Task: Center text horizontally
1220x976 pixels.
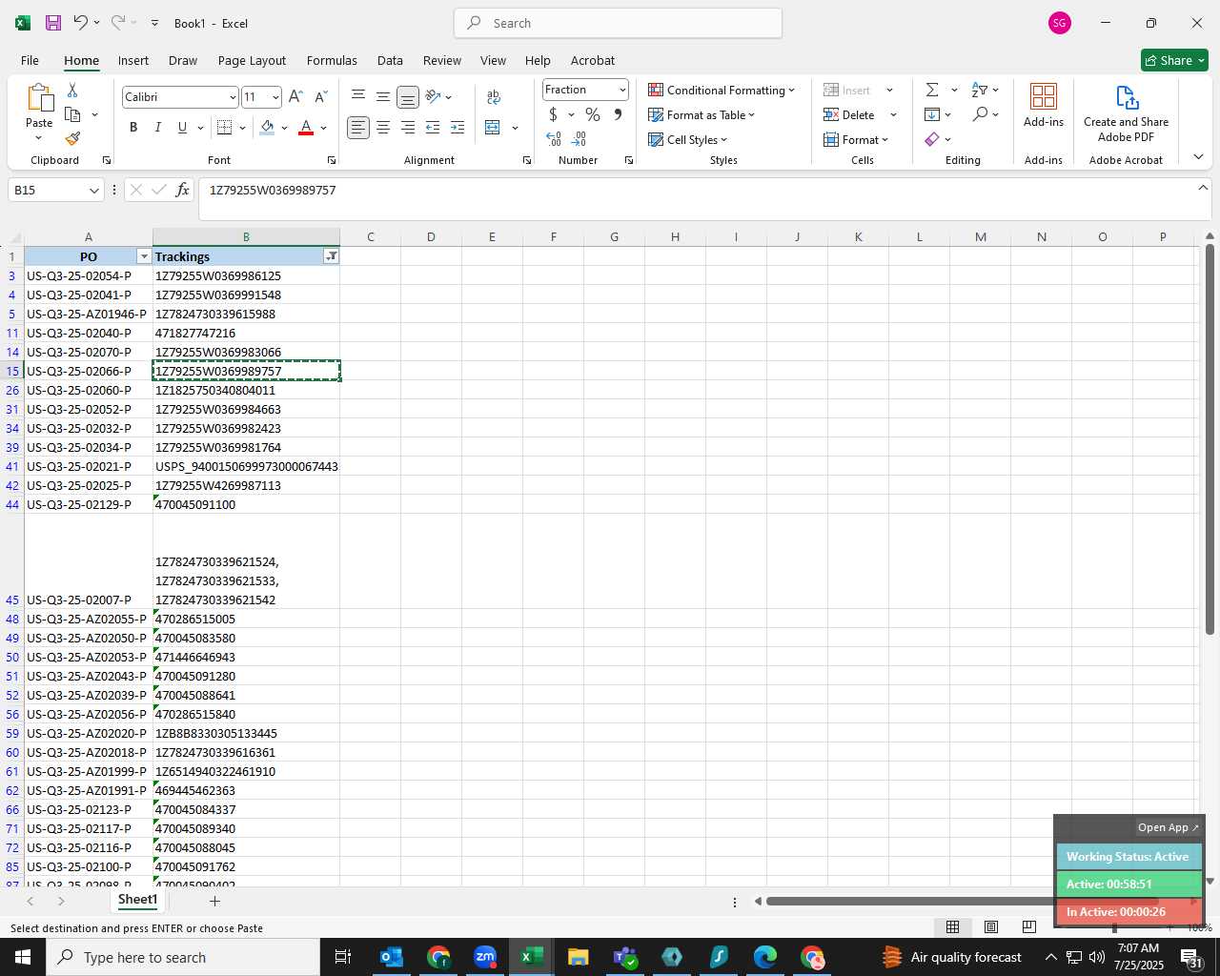Action: [x=383, y=128]
